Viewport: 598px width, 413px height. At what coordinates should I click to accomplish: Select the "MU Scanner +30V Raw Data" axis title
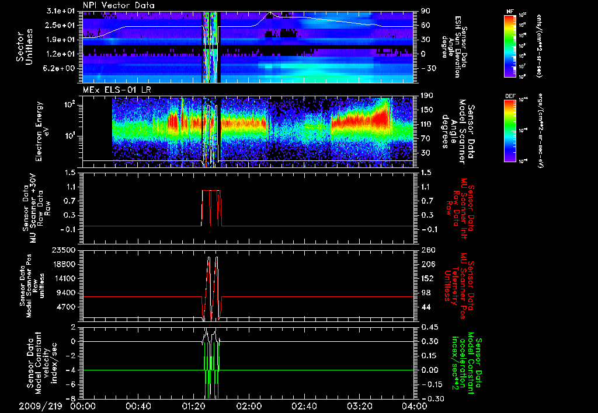click(x=36, y=208)
